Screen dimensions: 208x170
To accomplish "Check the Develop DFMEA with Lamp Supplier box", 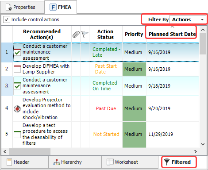I will 17,69.
